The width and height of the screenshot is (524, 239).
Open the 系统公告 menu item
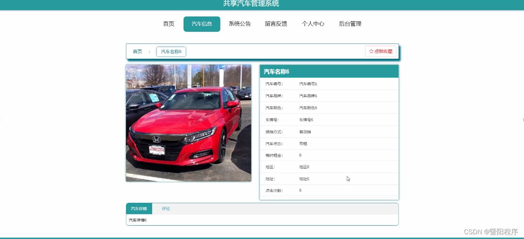point(240,24)
